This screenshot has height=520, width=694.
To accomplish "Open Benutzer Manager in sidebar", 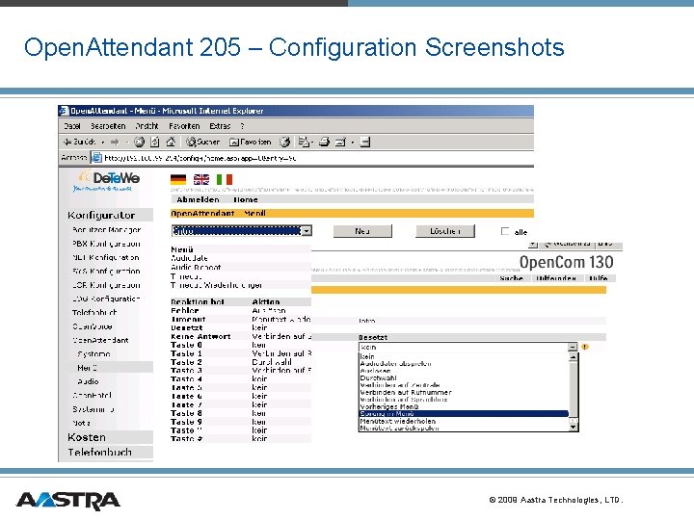I will [106, 230].
